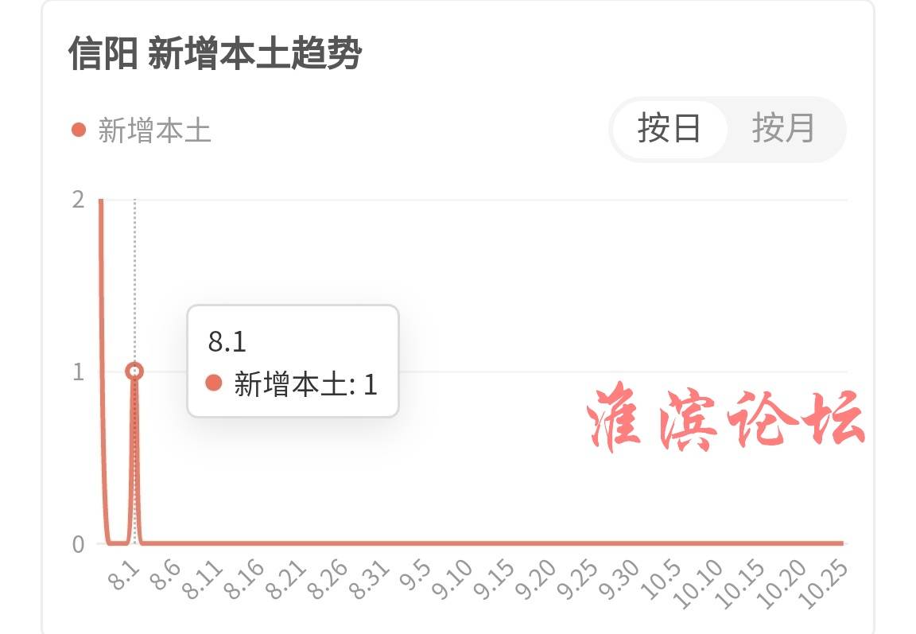This screenshot has height=634, width=916.
Task: Select the 9.30 date on x-axis
Action: [619, 578]
